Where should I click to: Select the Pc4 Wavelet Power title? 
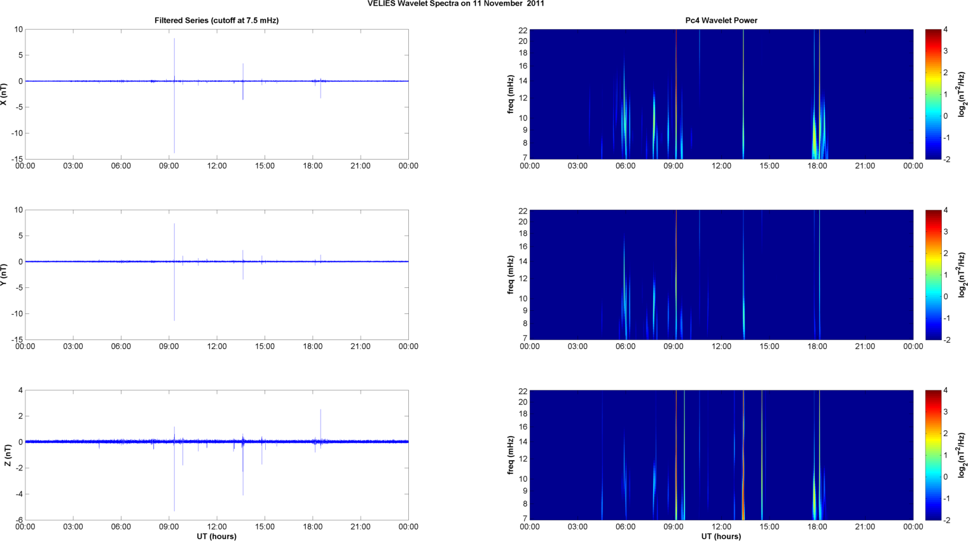click(x=721, y=20)
